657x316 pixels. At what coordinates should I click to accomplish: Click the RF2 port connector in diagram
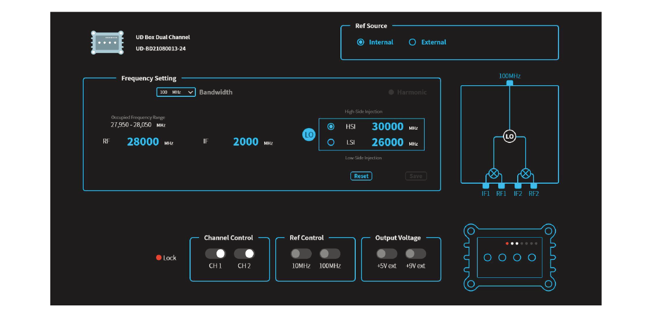point(534,186)
